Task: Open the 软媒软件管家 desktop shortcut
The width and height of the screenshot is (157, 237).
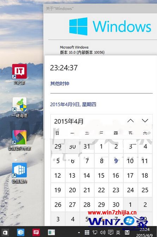Action: [19, 140]
